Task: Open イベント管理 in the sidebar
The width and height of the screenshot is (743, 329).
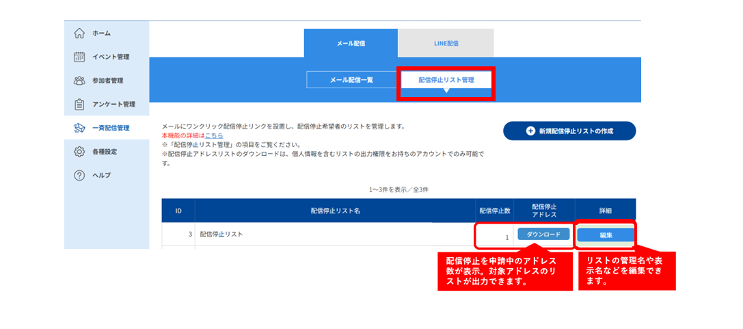Action: click(107, 57)
